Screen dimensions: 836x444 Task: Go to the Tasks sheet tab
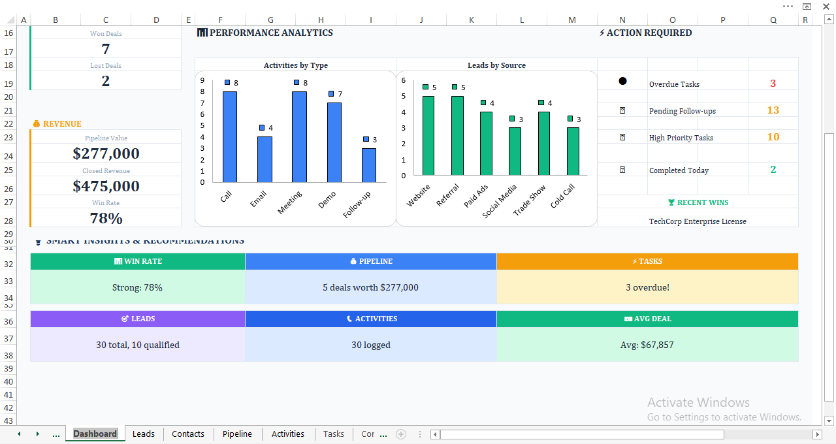click(x=334, y=434)
